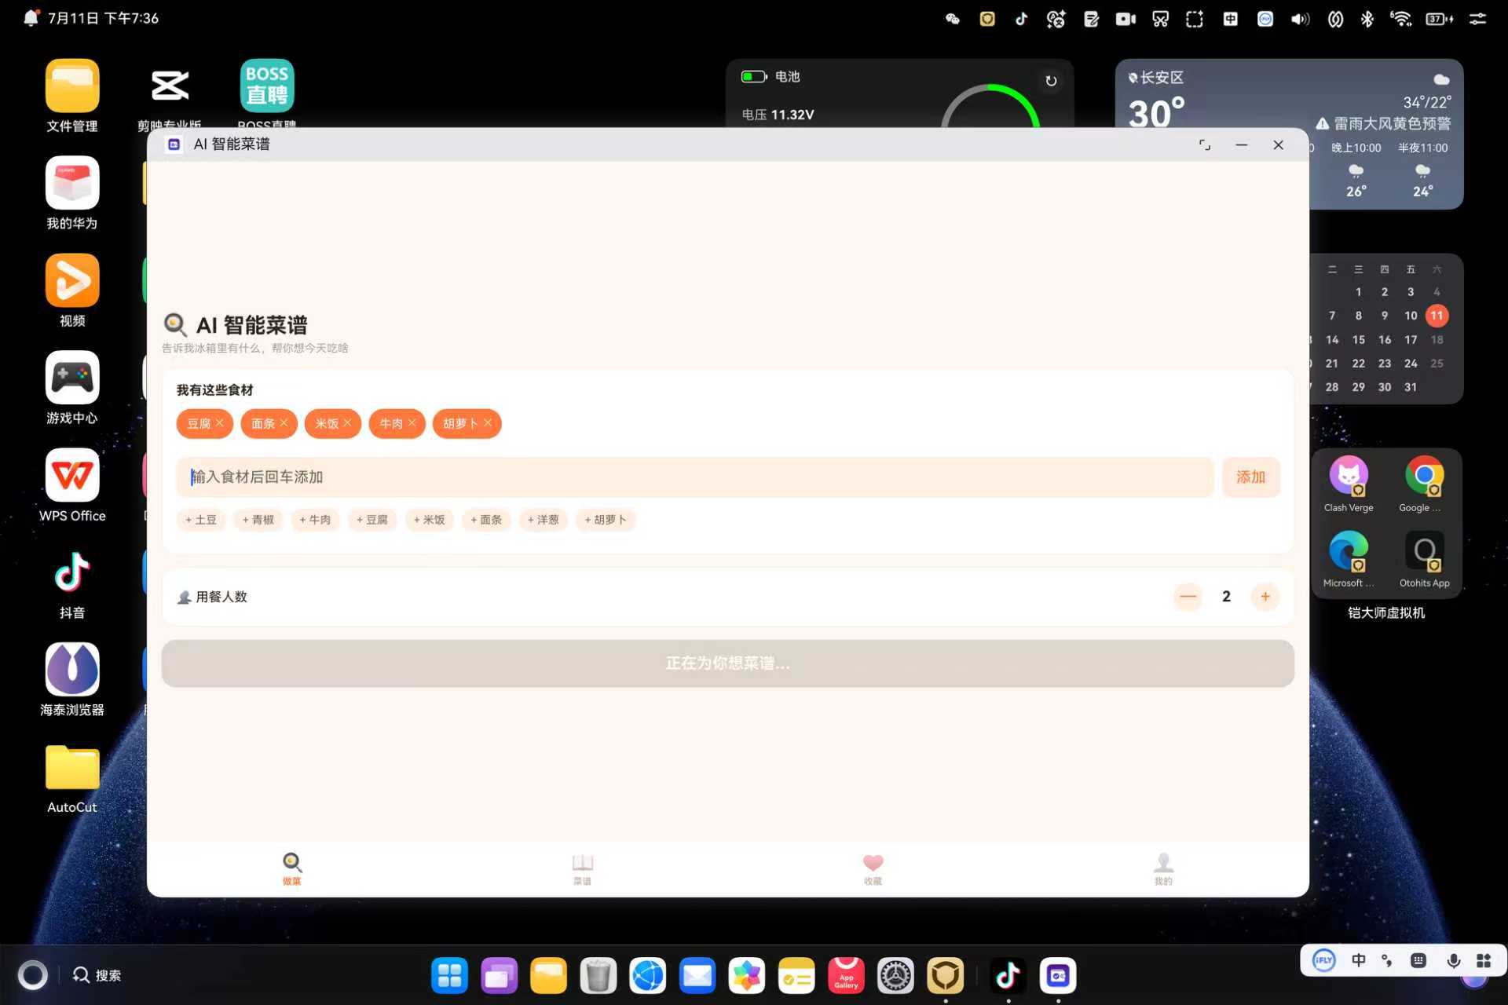Click the 正在为你想菜谱 generate button
This screenshot has width=1508, height=1005.
(727, 663)
